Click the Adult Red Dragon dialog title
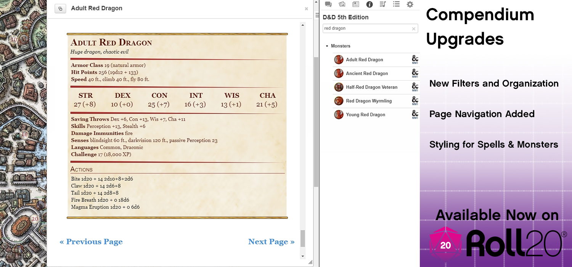The image size is (572, 267). 97,8
